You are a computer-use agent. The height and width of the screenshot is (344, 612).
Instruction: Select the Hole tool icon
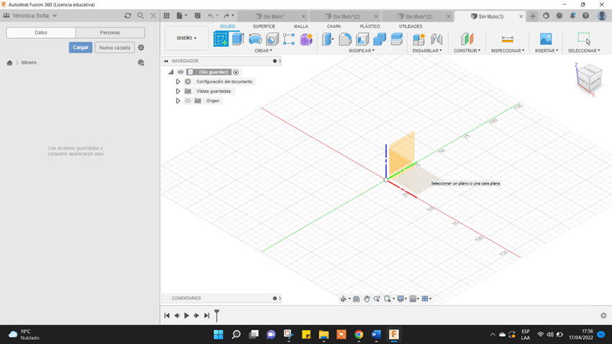click(x=272, y=39)
